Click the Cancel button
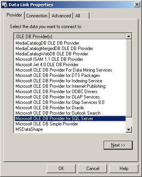Viewport: 142px width, 177px height. 93,169
